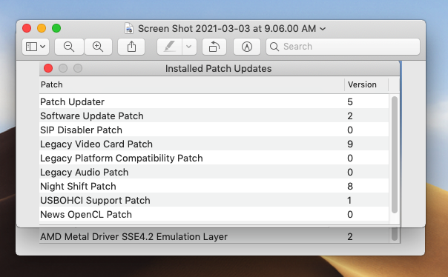Select the Legacy Audio Patch row
Viewport: 448px width, 277px height.
(214, 172)
